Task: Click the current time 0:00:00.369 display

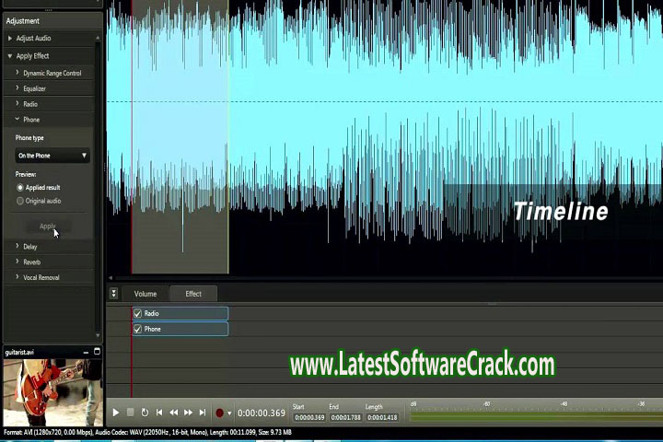Action: pos(262,413)
